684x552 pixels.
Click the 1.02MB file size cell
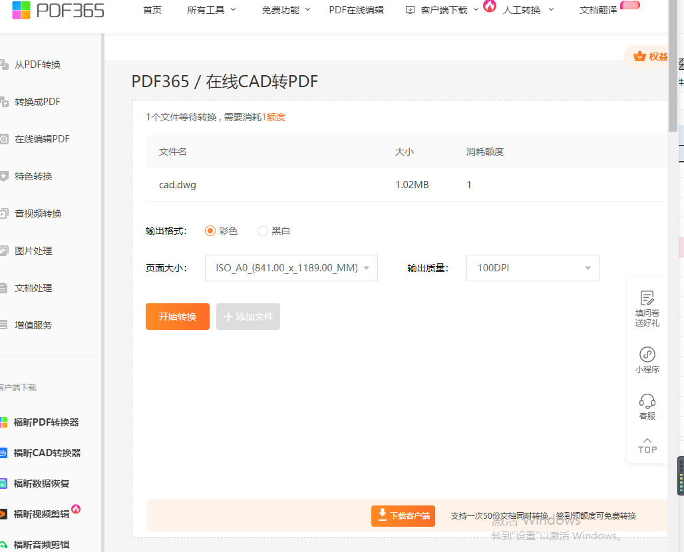412,185
